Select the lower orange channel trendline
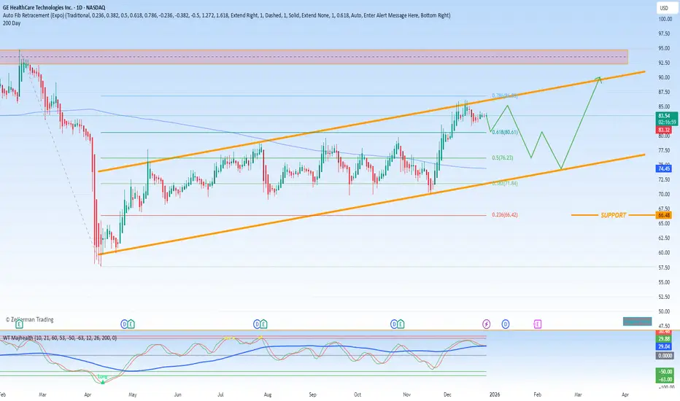Viewport: 680px width, 401px height. [x=371, y=204]
